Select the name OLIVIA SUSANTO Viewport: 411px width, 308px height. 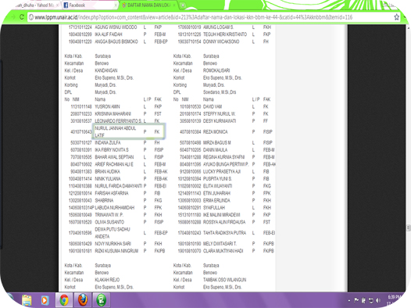[109, 222]
